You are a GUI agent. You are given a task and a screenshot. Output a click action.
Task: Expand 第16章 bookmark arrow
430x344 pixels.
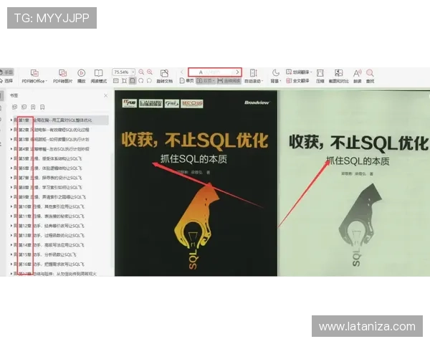point(11,264)
